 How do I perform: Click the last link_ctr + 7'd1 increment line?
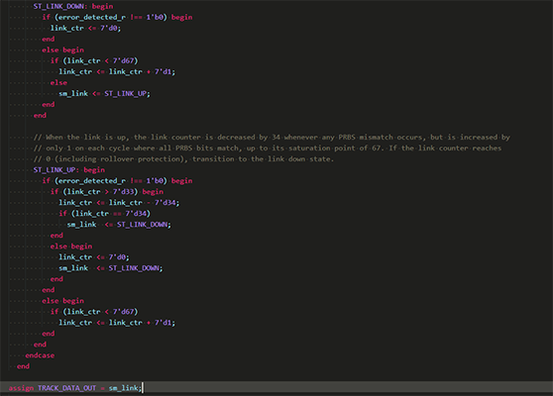pyautogui.click(x=117, y=323)
